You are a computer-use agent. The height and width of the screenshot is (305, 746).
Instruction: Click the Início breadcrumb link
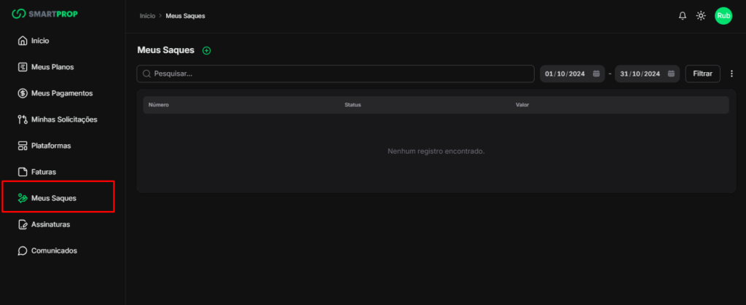tap(147, 15)
